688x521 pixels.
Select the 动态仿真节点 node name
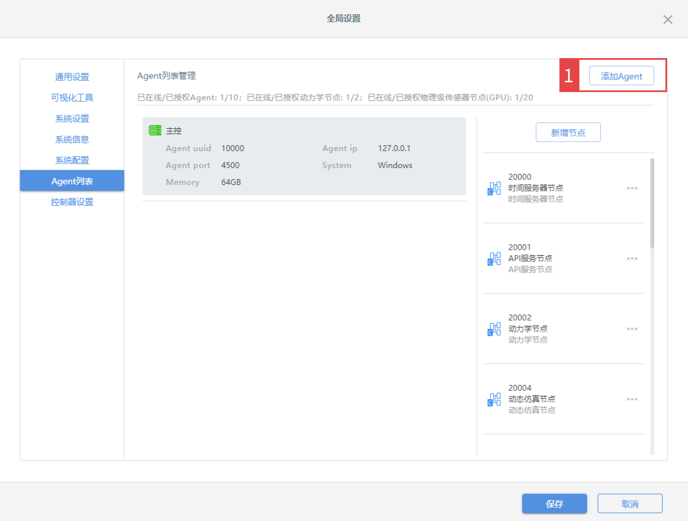point(532,399)
